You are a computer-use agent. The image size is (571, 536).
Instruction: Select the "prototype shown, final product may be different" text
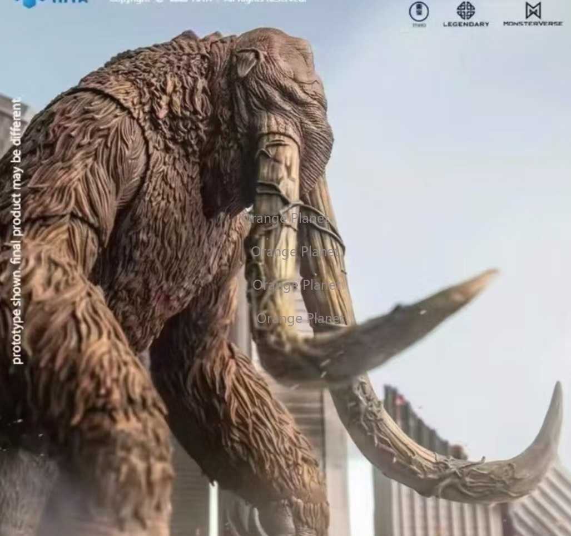tap(17, 231)
